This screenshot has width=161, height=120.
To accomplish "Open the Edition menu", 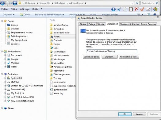I will pyautogui.click(x=14, y=9).
